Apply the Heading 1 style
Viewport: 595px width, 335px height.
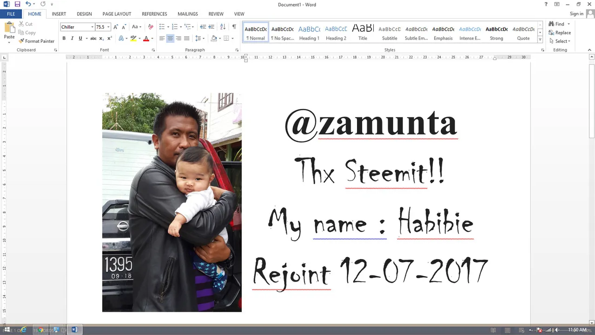[309, 33]
